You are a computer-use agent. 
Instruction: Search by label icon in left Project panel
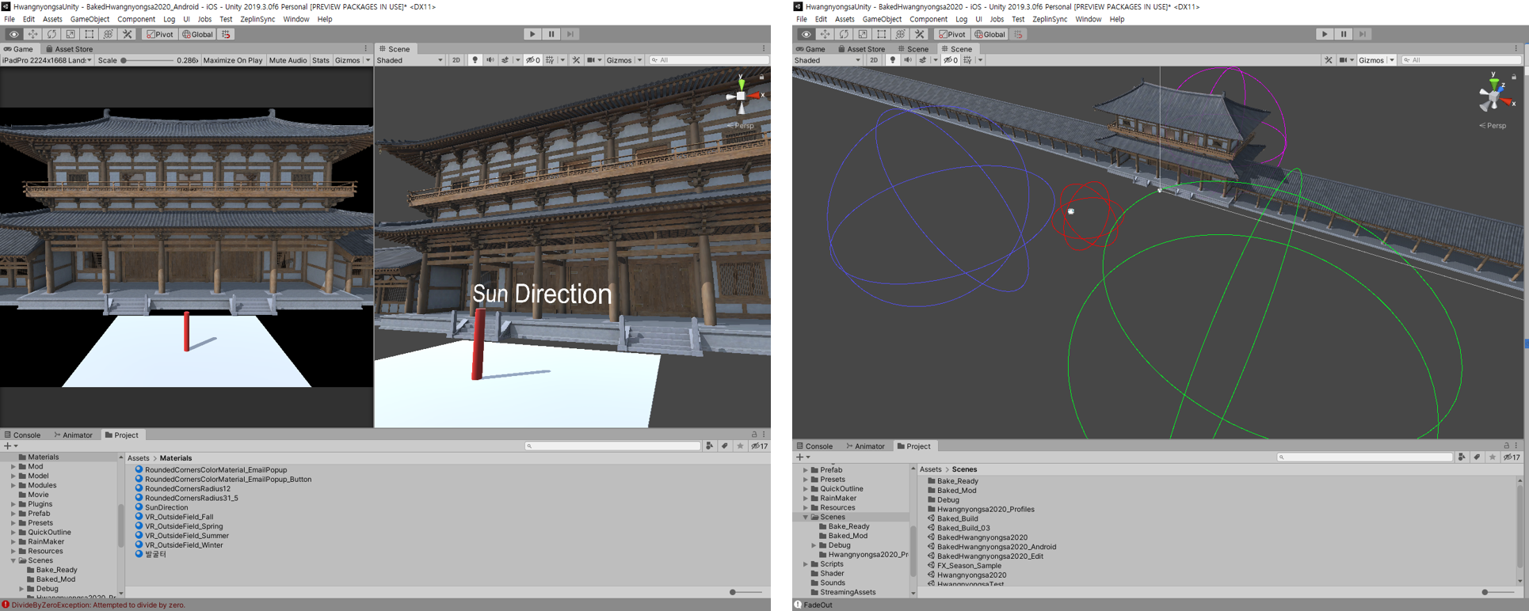point(725,446)
